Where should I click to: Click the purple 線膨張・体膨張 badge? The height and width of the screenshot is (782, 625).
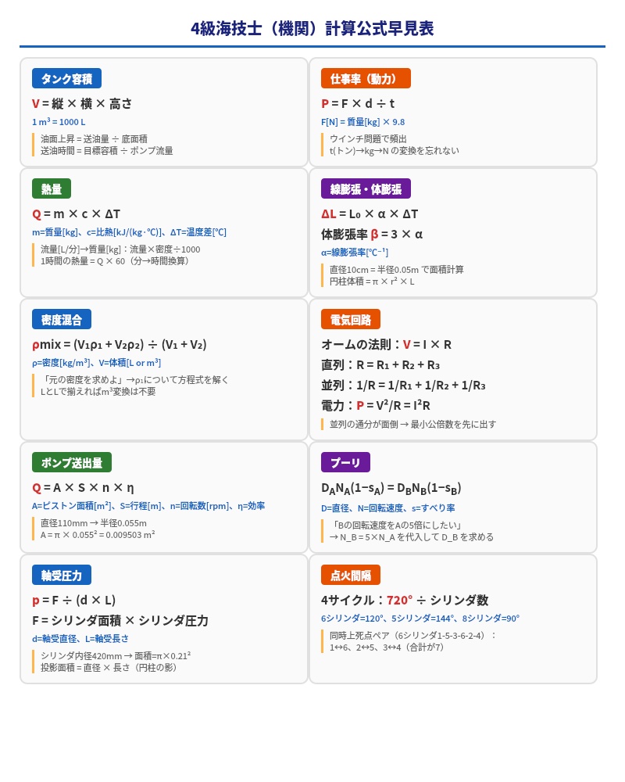point(366,188)
